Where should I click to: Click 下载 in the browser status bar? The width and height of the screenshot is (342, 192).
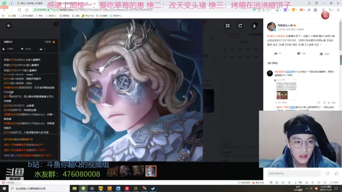coord(298,183)
